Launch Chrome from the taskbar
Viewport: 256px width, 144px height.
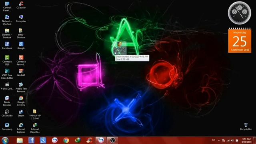(x=66, y=140)
